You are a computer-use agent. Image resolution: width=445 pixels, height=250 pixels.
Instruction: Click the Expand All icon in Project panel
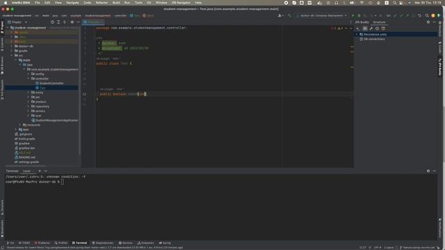pyautogui.click(x=58, y=22)
